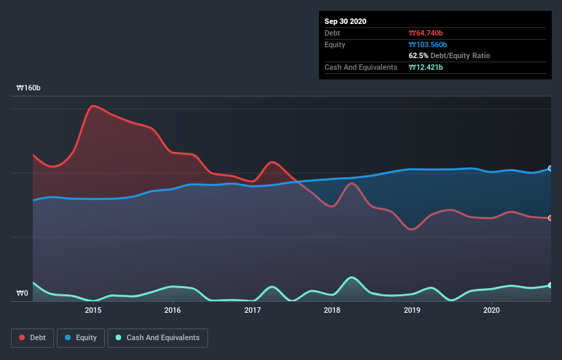Image resolution: width=562 pixels, height=360 pixels.
Task: Click the 2015 x-axis label
Action: pos(93,310)
